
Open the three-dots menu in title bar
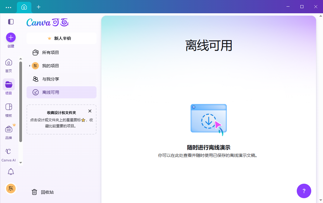[8, 7]
